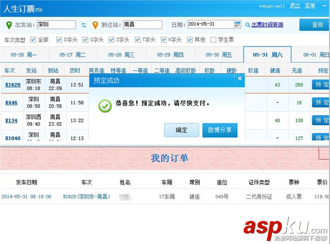
Task: Open the calendar date picker icon
Action: pyautogui.click(x=237, y=24)
